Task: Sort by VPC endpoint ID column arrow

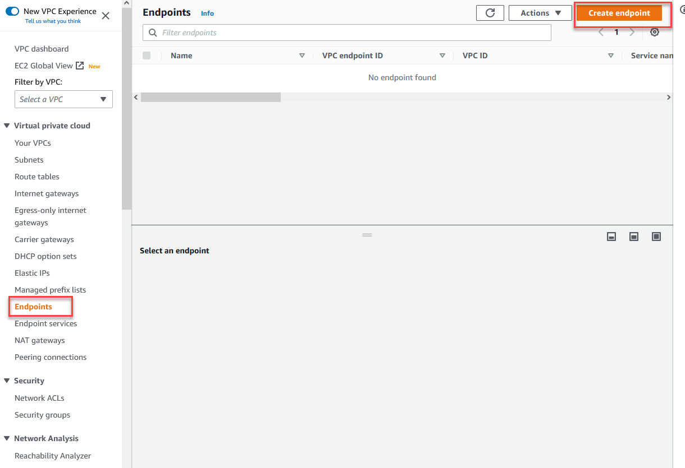Action: coord(442,55)
